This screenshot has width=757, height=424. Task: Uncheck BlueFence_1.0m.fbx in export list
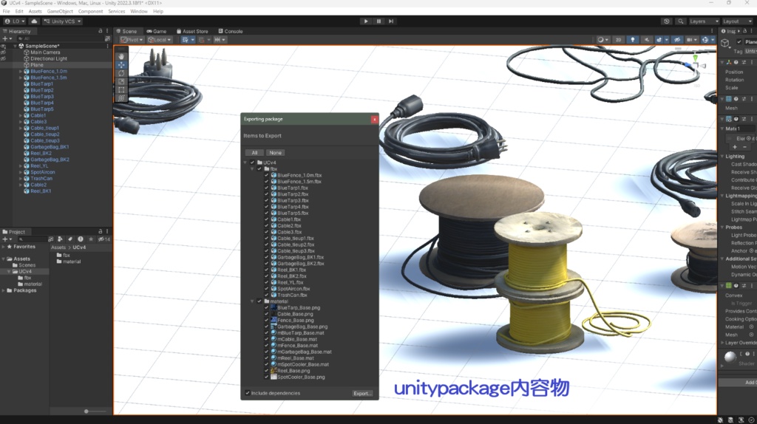pos(266,175)
